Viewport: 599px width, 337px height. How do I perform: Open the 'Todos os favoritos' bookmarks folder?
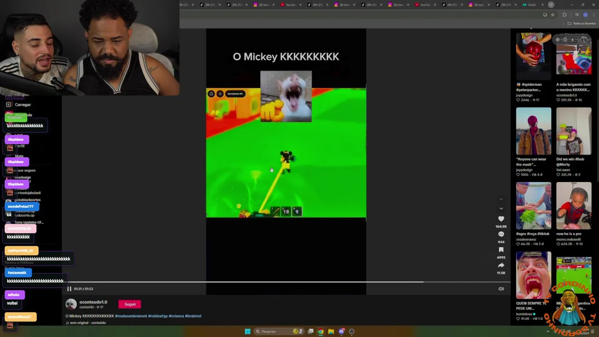click(x=582, y=23)
